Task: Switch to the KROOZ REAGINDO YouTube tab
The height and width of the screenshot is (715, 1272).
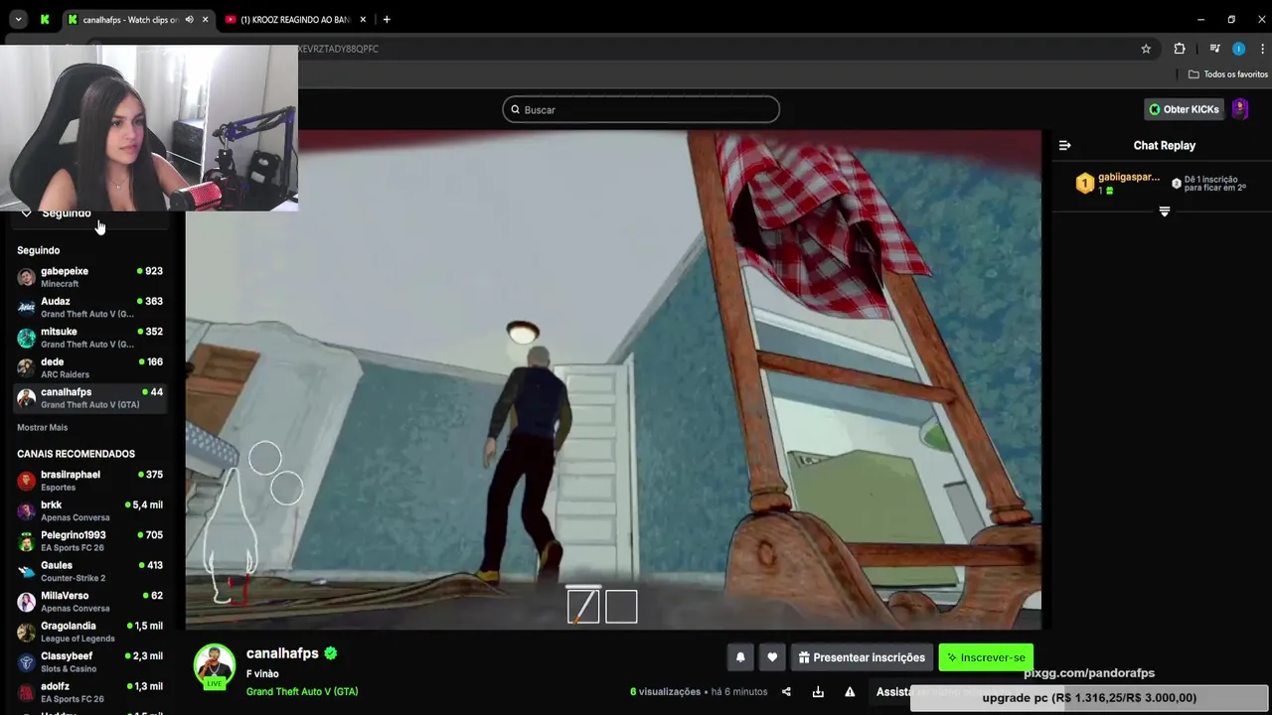Action: 295,20
